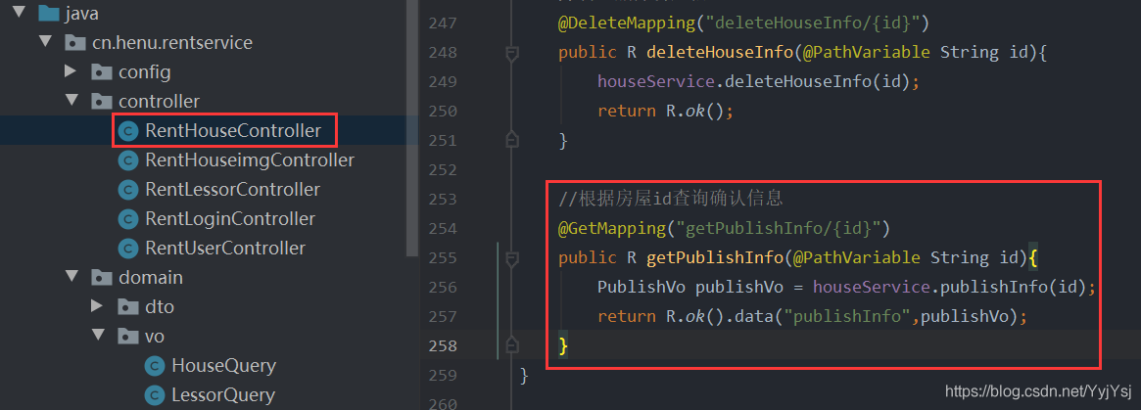Image resolution: width=1141 pixels, height=410 pixels.
Task: Collapse the cn.henu.rentservice package arrow
Action: [44, 42]
